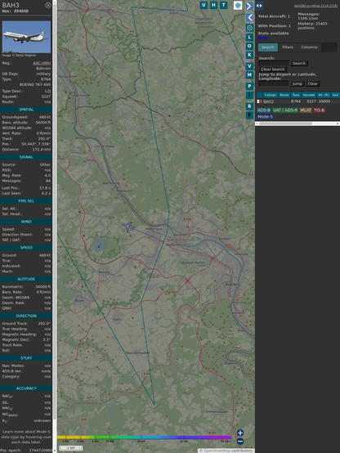The image size is (340, 453).
Task: Click the altitude color scale bar
Action: tap(144, 437)
